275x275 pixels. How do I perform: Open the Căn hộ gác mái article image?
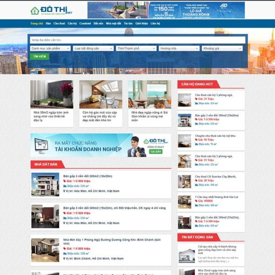tap(101, 94)
